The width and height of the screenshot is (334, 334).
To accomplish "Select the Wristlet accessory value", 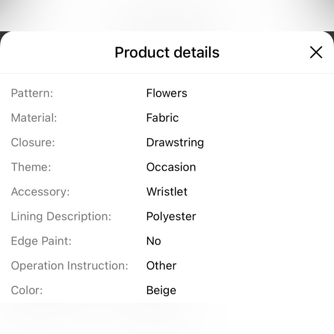I will pyautogui.click(x=167, y=192).
